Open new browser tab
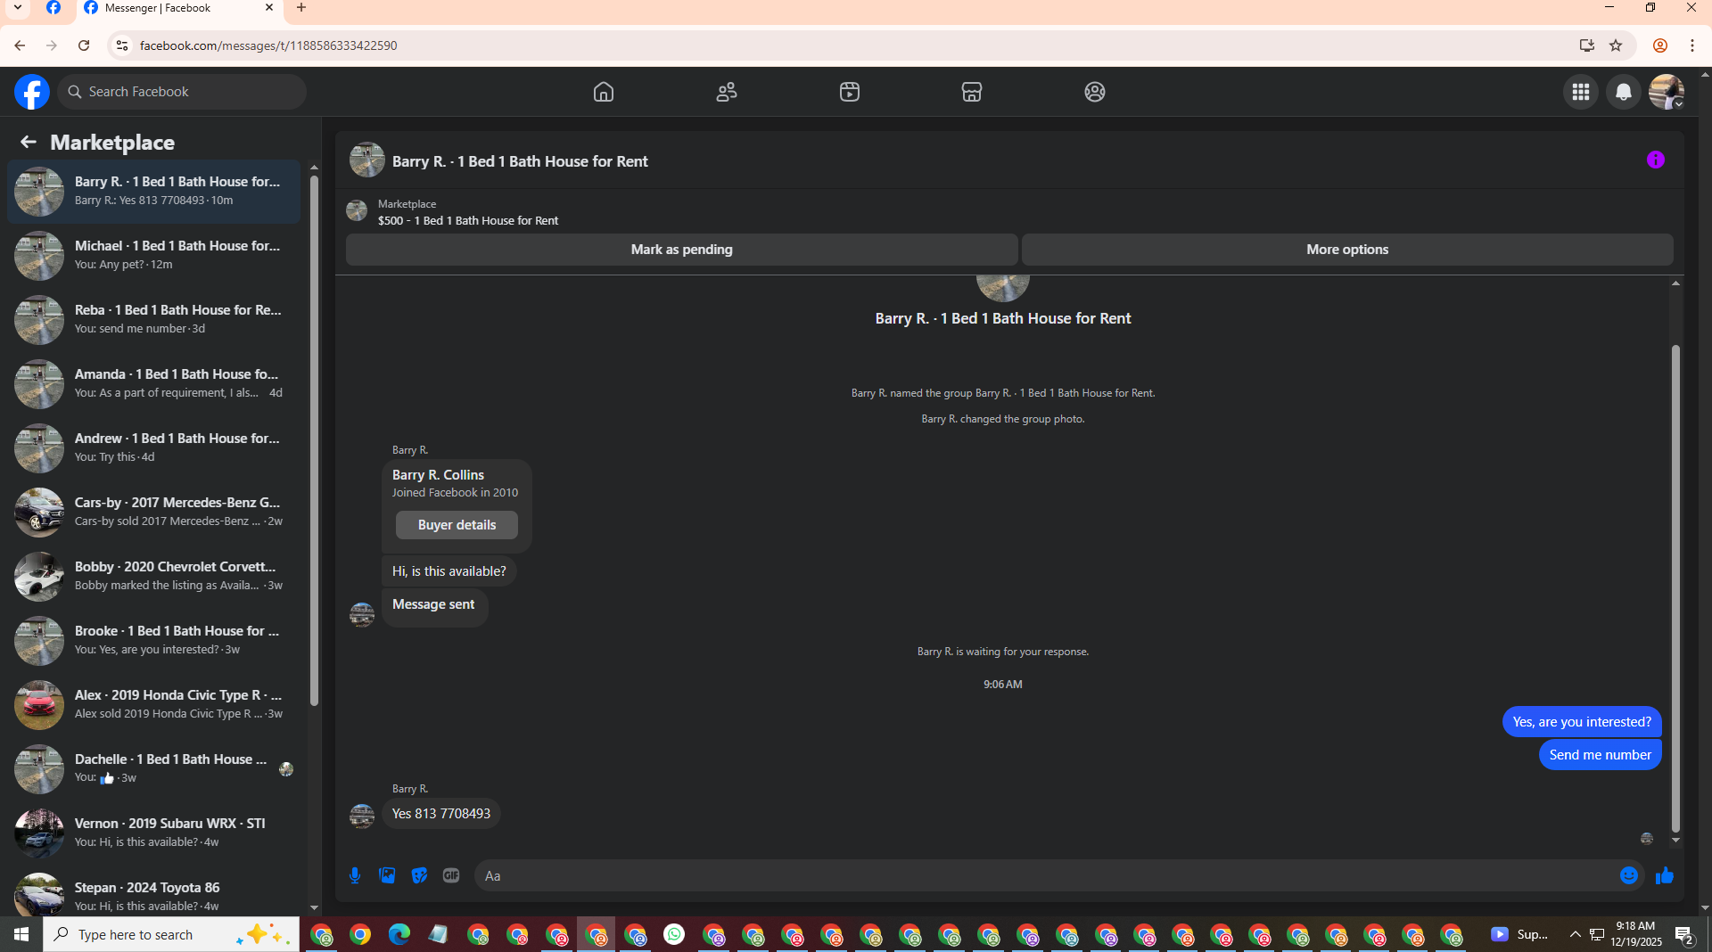 301,8
